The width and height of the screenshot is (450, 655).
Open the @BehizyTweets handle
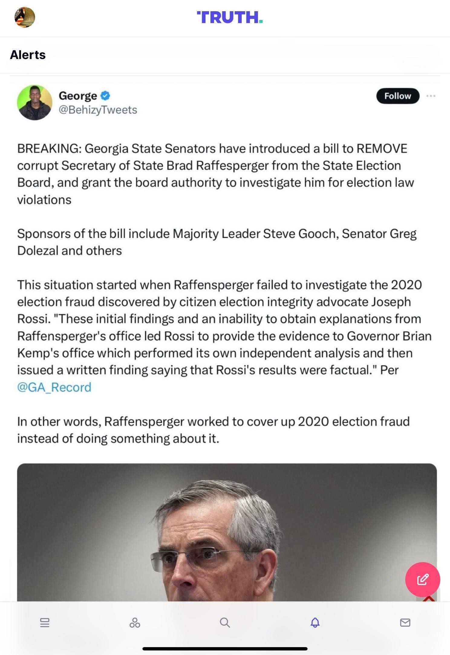pos(98,110)
